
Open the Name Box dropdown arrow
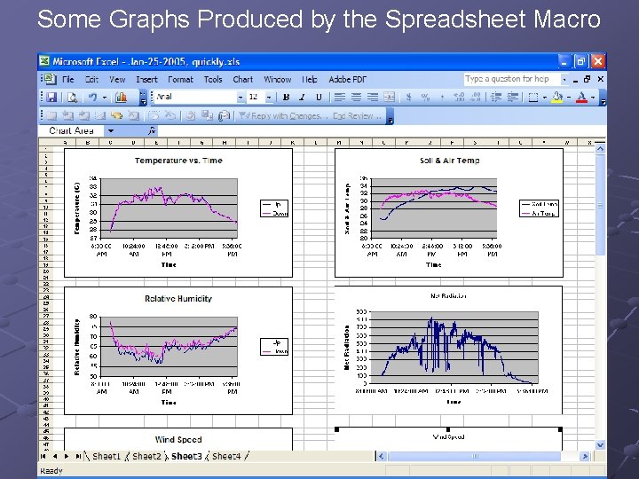(x=110, y=130)
